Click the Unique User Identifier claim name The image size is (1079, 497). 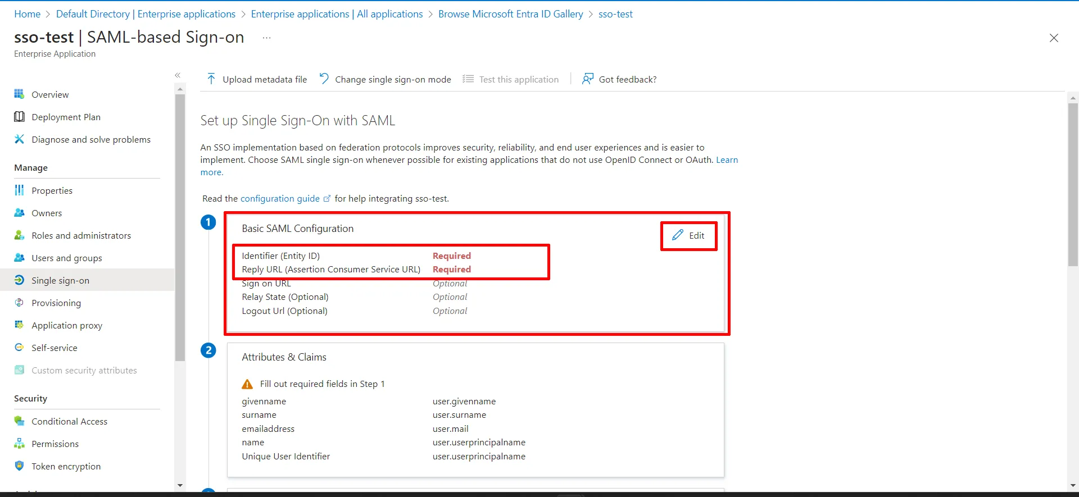[x=285, y=456]
